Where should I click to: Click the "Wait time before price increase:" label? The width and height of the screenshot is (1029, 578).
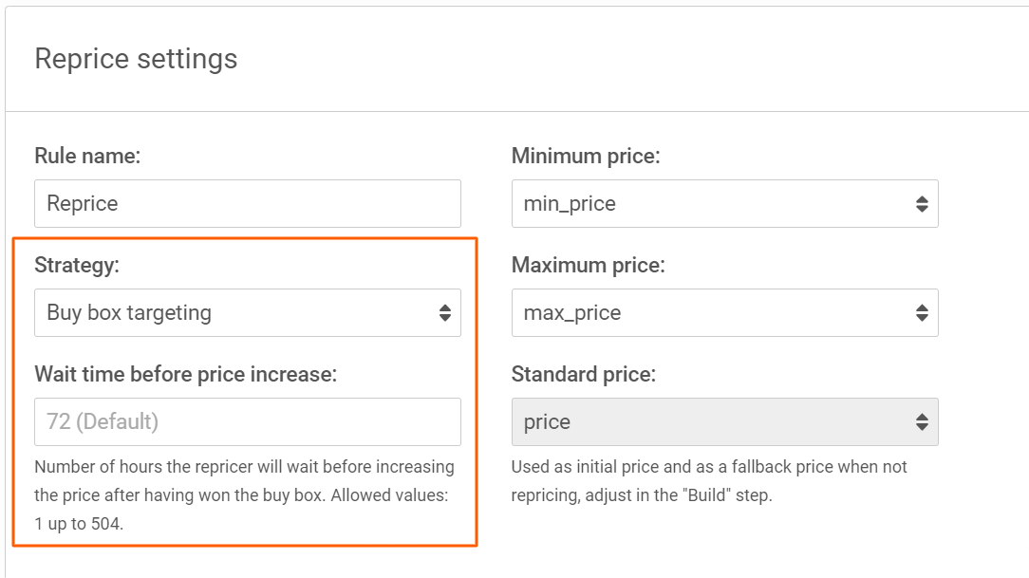186,374
